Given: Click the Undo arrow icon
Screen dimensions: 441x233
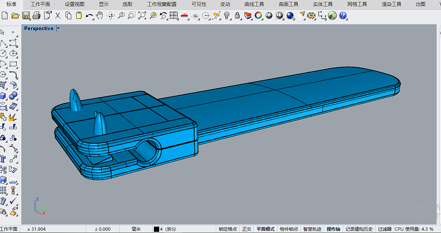Looking at the screenshot, I should pyautogui.click(x=89, y=15).
